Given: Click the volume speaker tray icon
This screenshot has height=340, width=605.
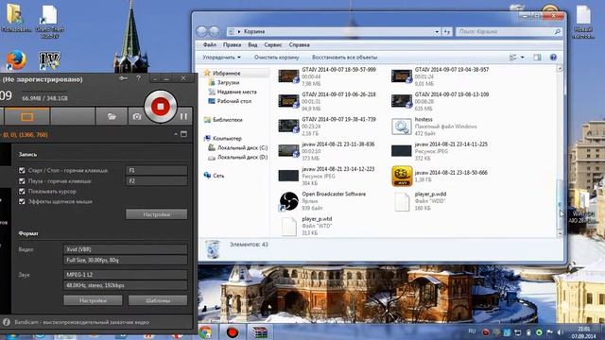Looking at the screenshot, I should pos(560,331).
